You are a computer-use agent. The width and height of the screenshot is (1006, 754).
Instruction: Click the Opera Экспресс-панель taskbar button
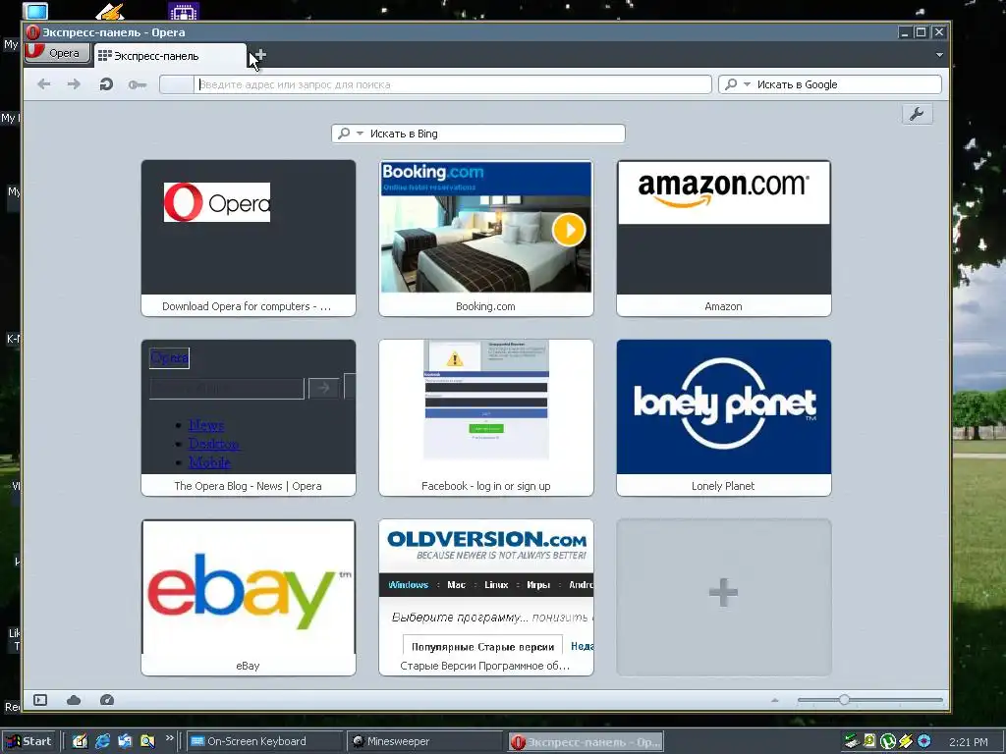click(586, 742)
